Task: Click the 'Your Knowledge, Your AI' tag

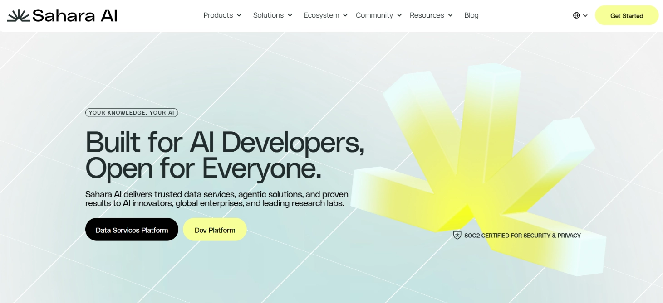Action: point(131,113)
